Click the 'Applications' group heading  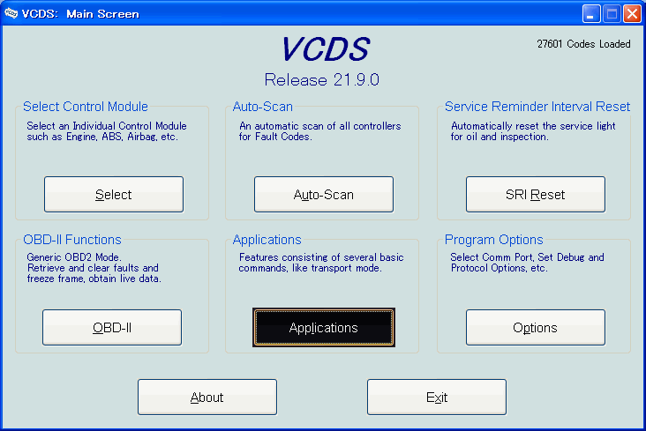[x=267, y=240]
